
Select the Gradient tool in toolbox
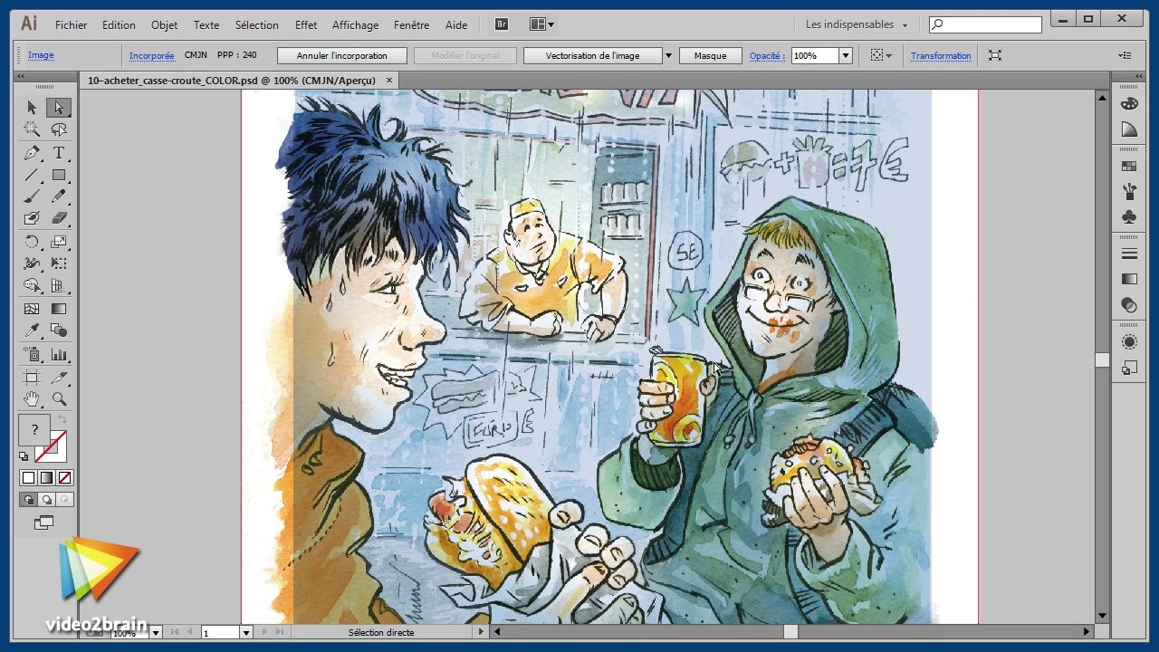pos(59,309)
